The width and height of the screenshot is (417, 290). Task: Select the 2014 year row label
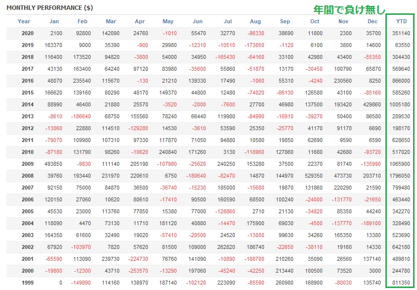[x=28, y=104]
